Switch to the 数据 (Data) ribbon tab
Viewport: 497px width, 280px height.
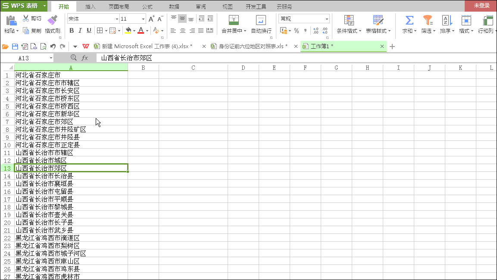point(174,6)
